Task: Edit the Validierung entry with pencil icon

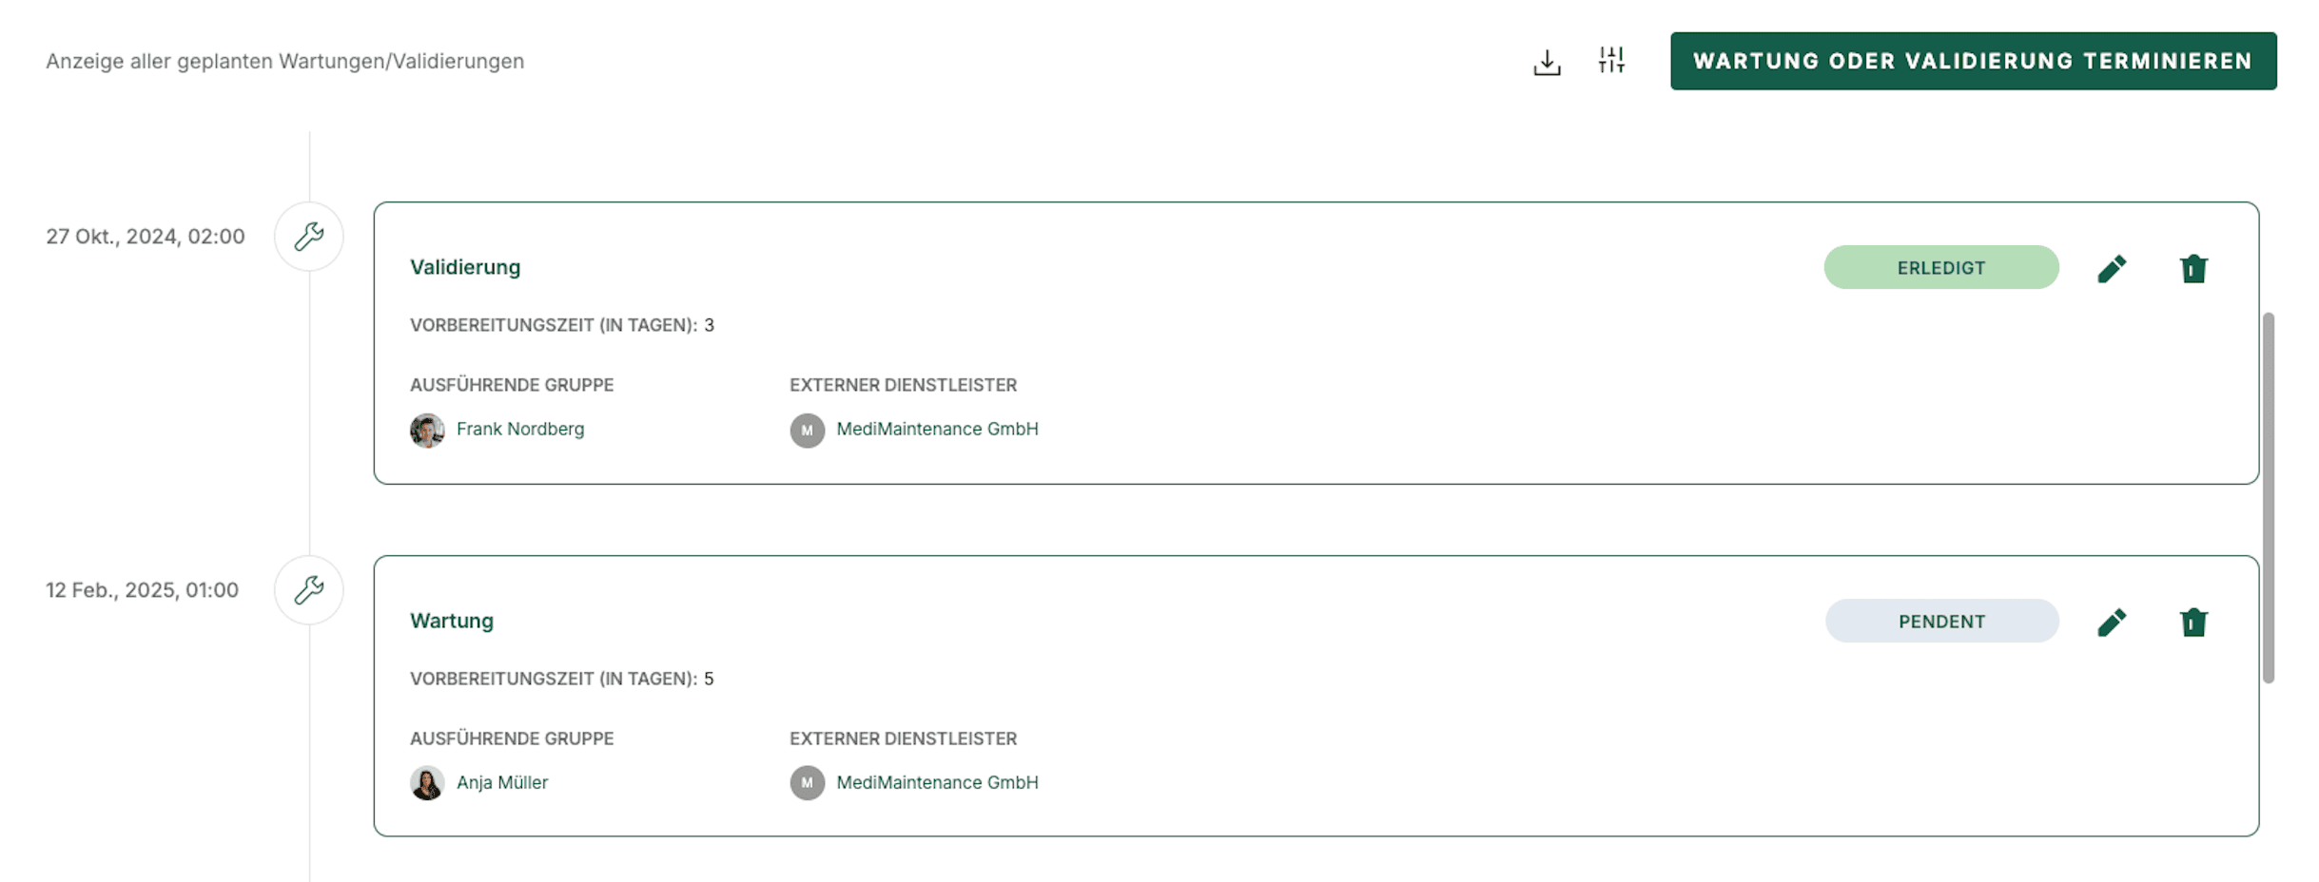Action: tap(2111, 269)
